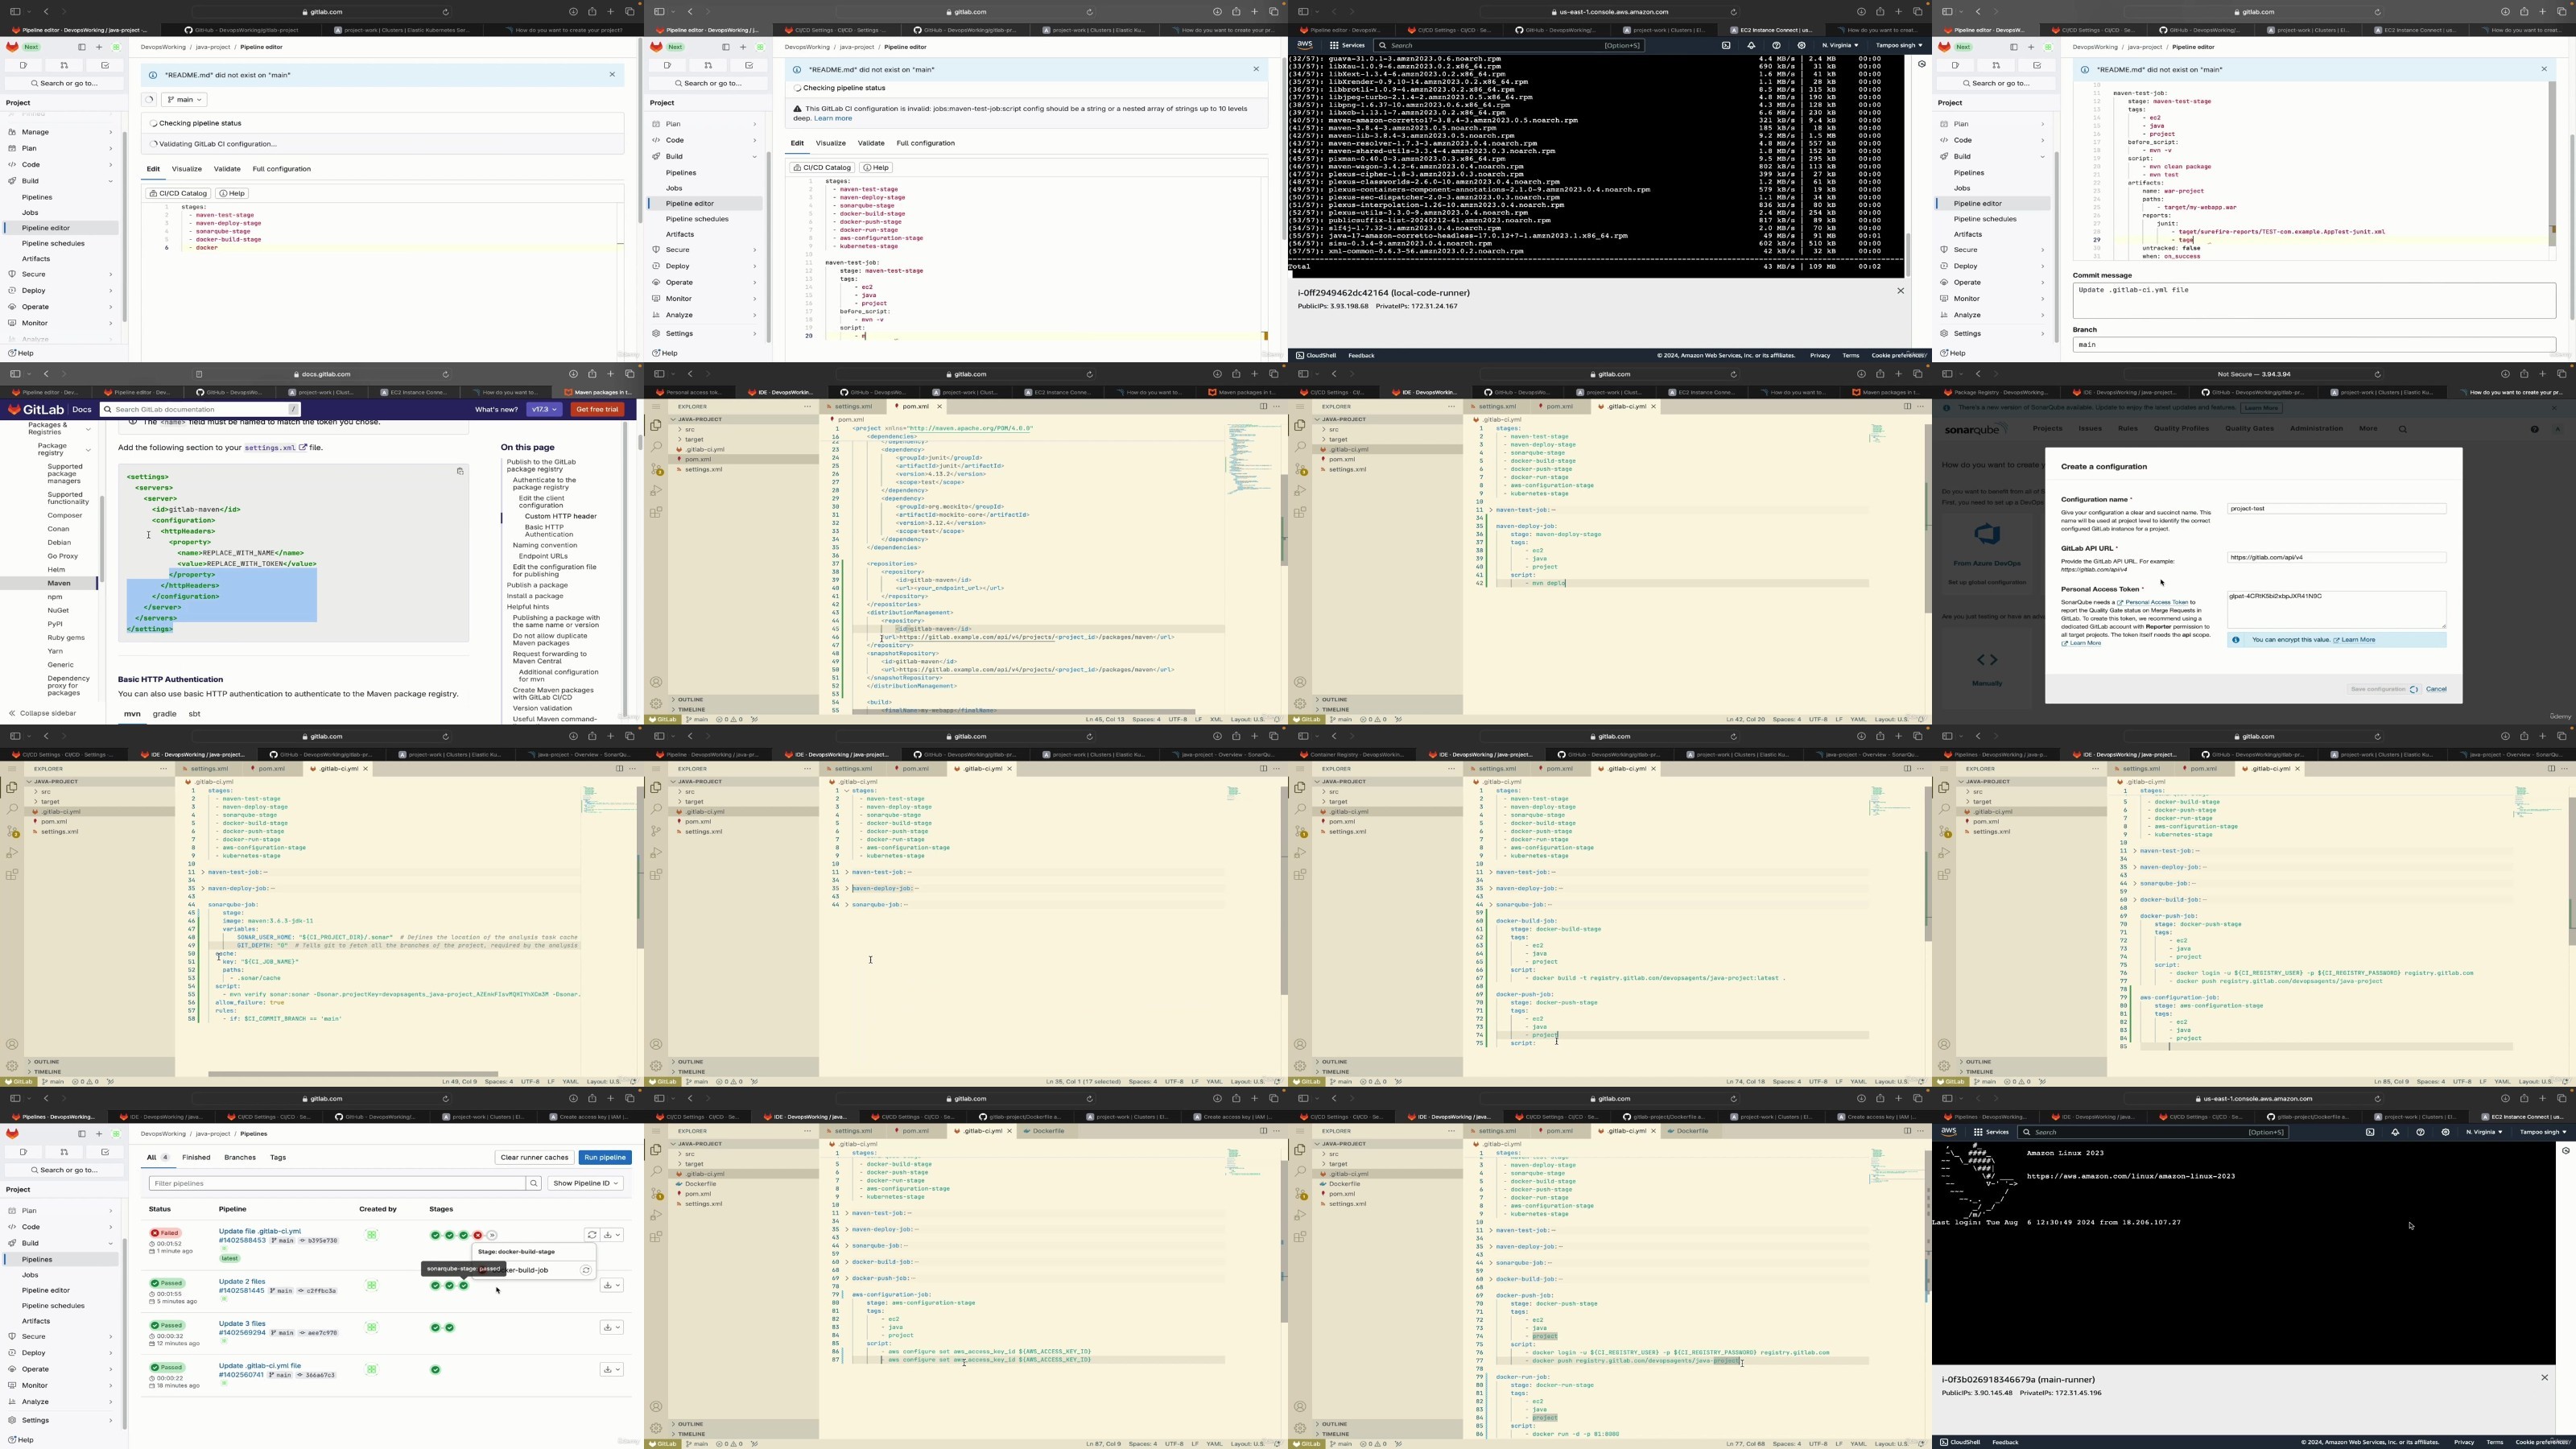The height and width of the screenshot is (1449, 2576).
Task: Open the v17.3 version dropdown in GitLab Docs
Action: [544, 409]
